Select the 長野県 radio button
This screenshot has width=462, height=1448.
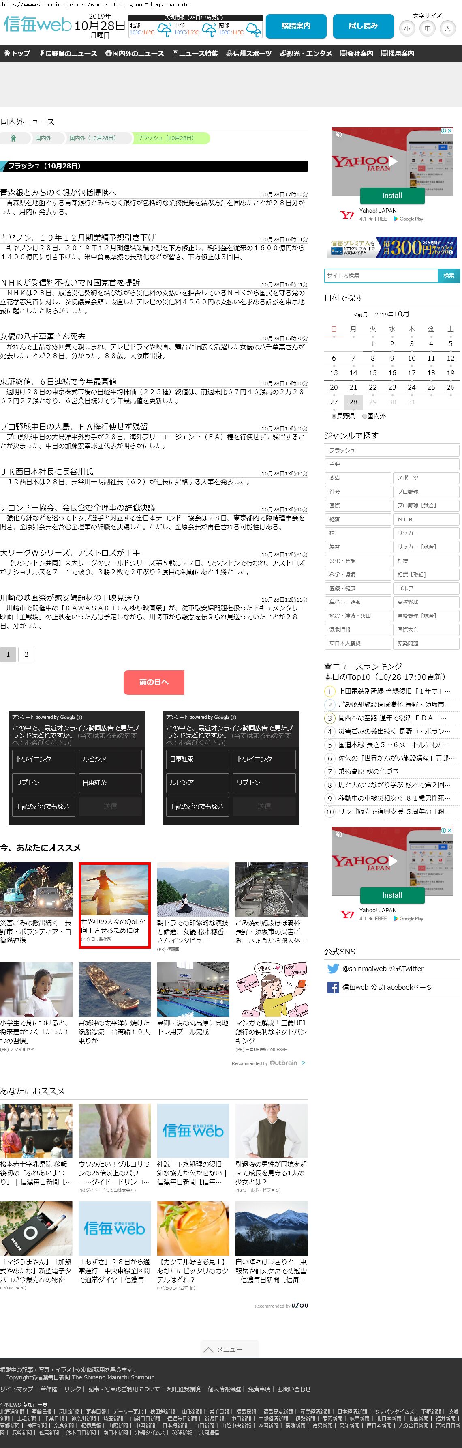tap(334, 416)
